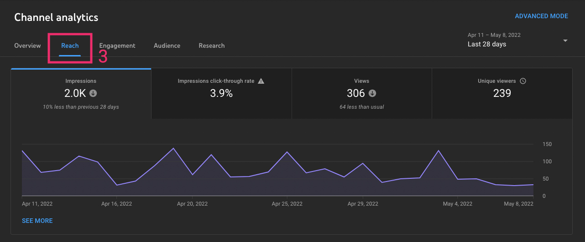
Task: Select the Reach tab
Action: [x=70, y=45]
